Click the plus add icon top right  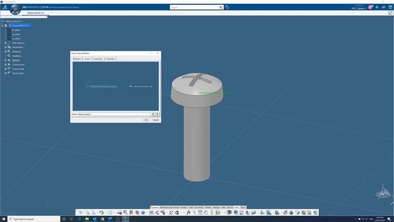(x=377, y=7)
